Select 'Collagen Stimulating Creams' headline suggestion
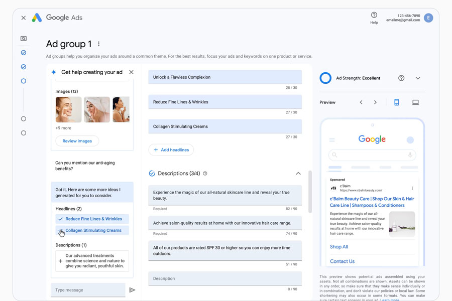Screen dimensions: 452x301 92,231
